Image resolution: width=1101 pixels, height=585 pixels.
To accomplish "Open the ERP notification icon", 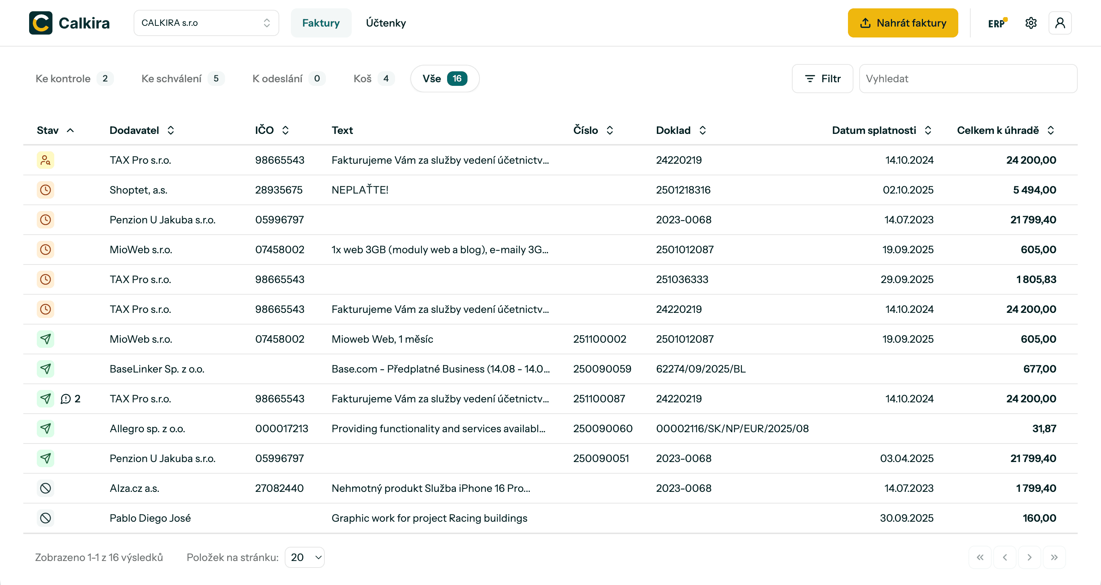I will 996,23.
